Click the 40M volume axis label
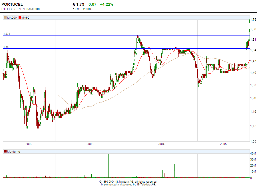Image resolution: width=257 pixels, height=186 pixels. click(x=253, y=153)
